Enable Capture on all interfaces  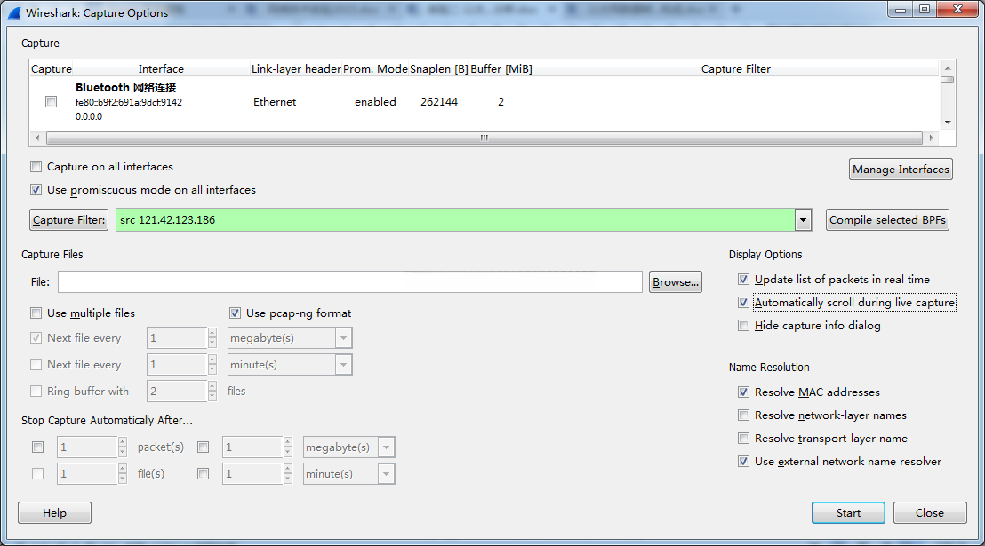pyautogui.click(x=36, y=166)
